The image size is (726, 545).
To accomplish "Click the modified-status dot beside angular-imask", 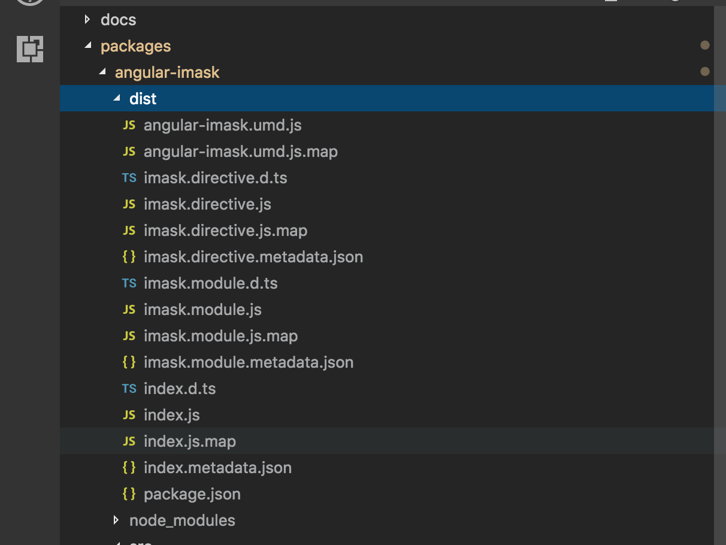I will pos(705,71).
